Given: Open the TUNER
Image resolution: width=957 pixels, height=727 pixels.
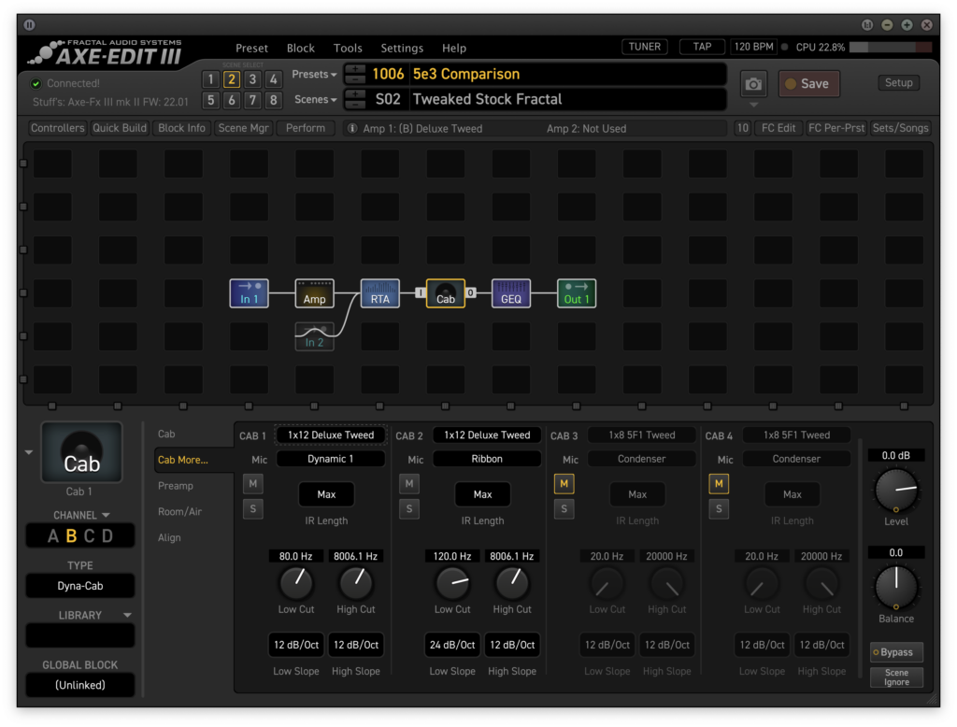Looking at the screenshot, I should (x=645, y=47).
